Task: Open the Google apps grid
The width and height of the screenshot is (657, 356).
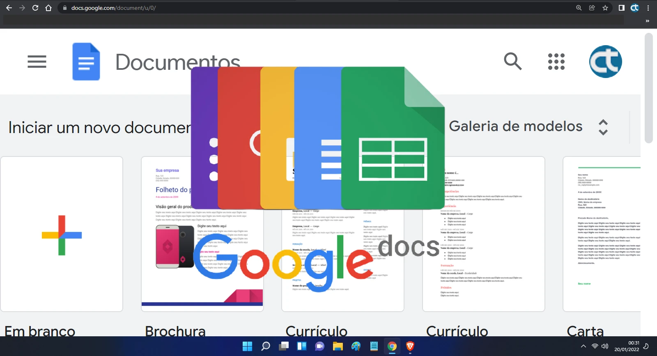Action: [x=556, y=62]
